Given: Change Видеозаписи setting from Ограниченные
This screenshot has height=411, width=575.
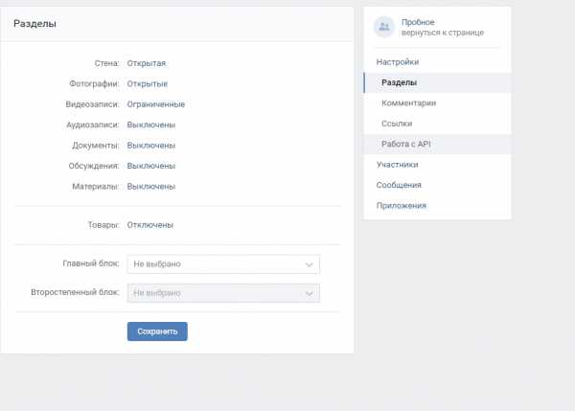Looking at the screenshot, I should (156, 104).
